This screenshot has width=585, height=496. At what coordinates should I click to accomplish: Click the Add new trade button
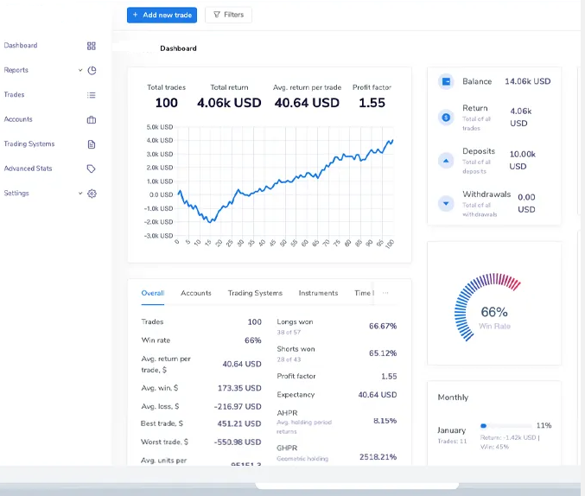[162, 15]
